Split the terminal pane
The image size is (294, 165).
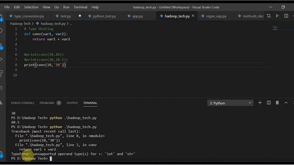(x=269, y=103)
